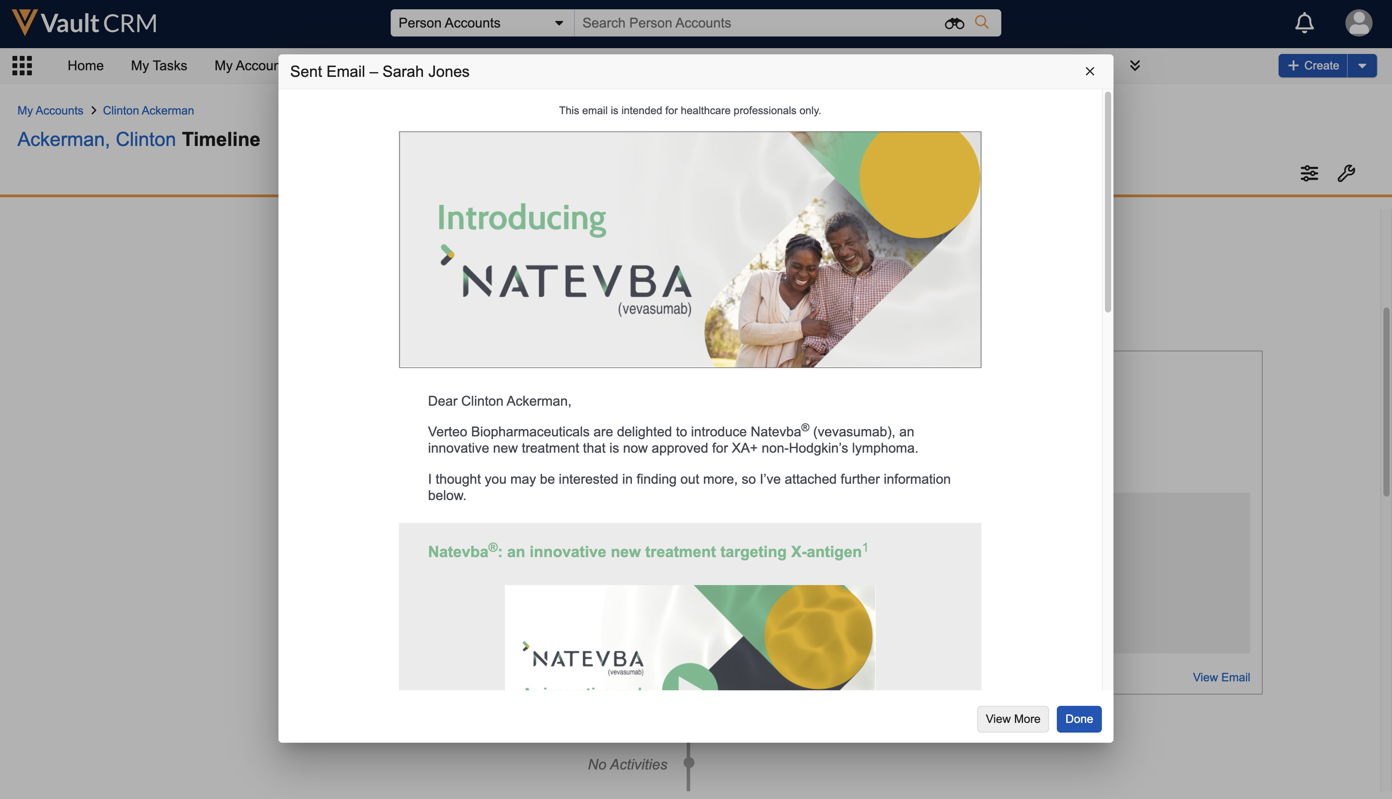Viewport: 1392px width, 799px height.
Task: Expand the more tabs double chevron
Action: [1134, 65]
